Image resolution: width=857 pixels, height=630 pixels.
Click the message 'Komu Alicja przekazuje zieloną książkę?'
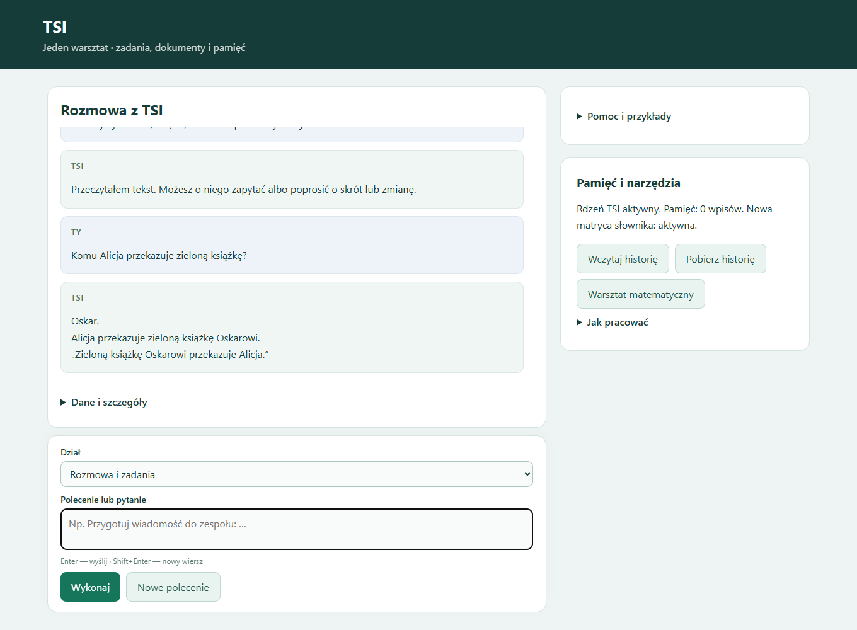(159, 256)
